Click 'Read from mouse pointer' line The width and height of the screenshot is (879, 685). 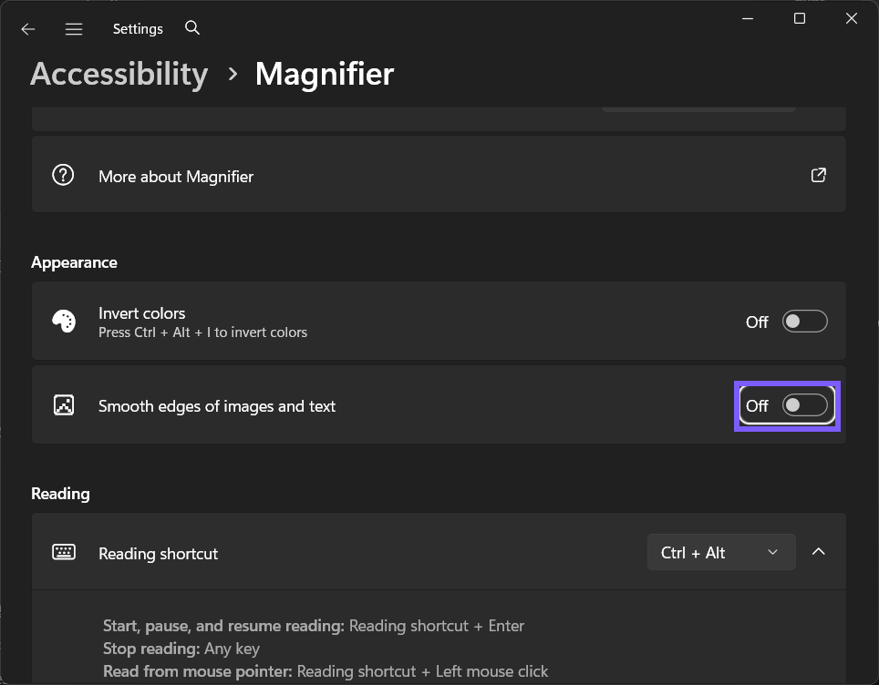pos(326,671)
